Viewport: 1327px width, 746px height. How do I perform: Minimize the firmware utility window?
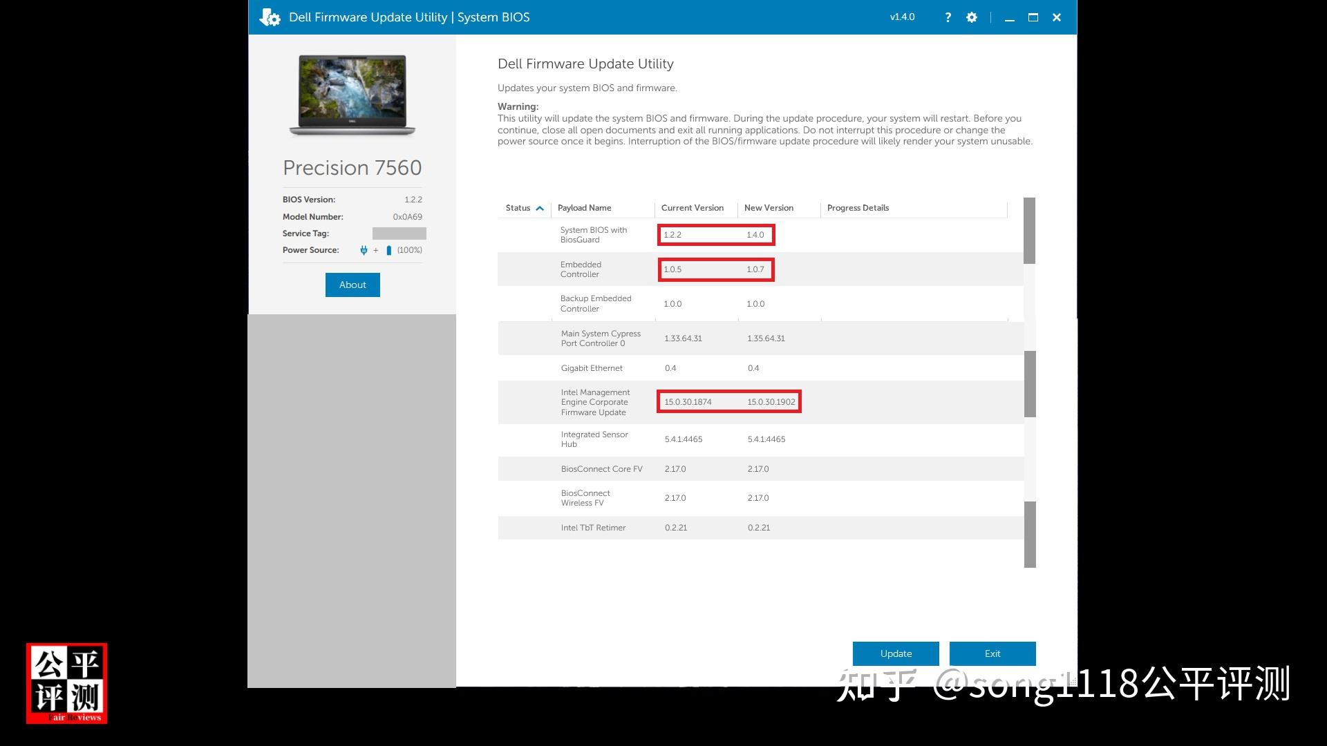[x=1009, y=17]
